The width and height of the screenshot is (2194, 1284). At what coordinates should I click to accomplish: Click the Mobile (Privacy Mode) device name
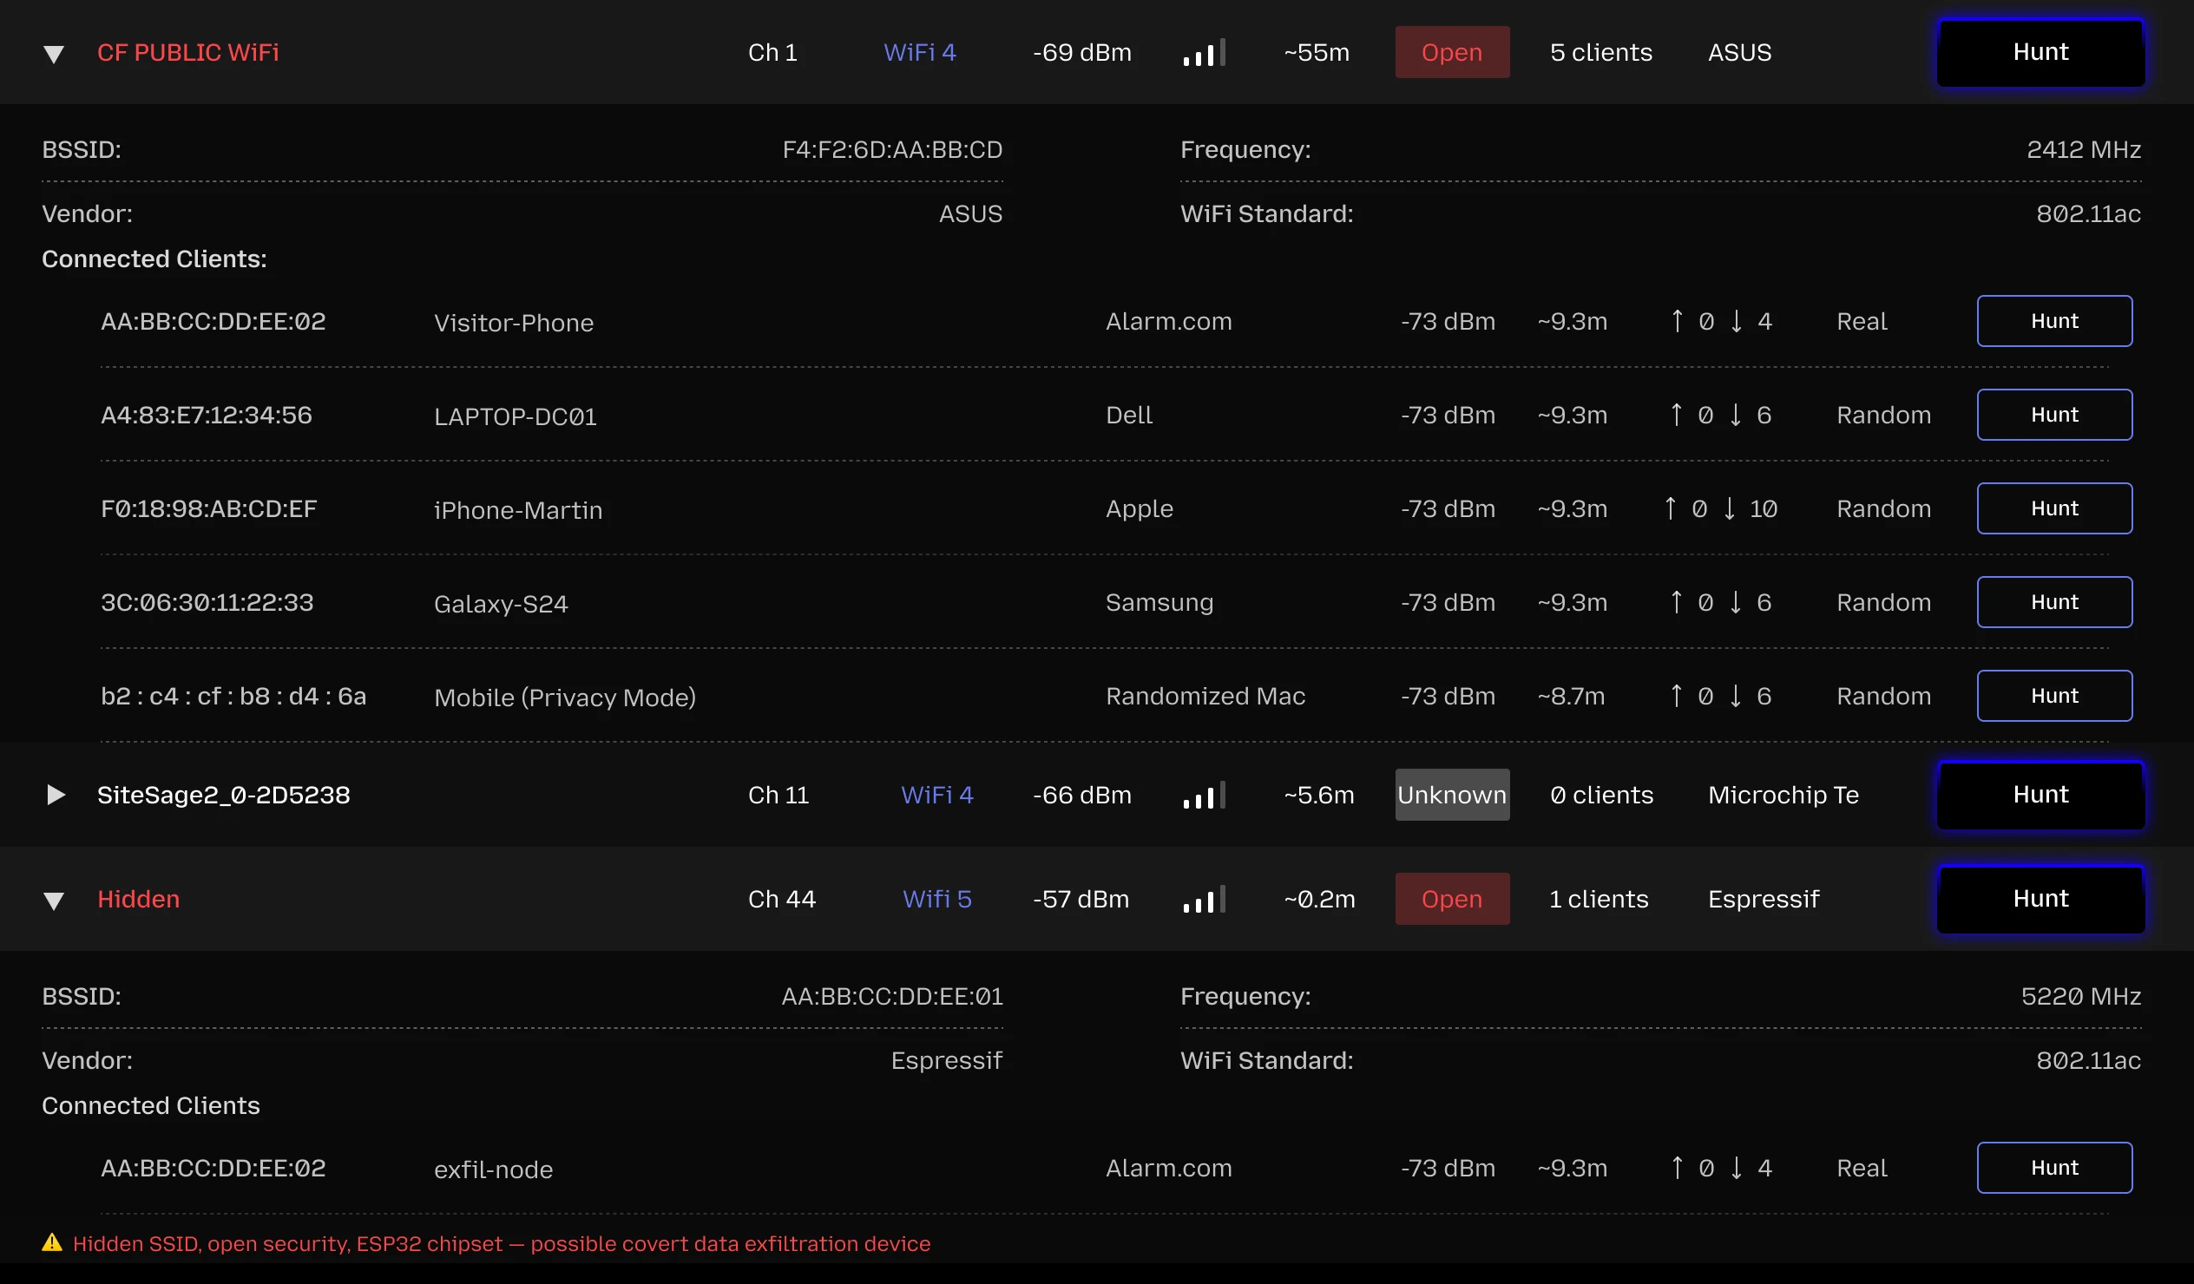tap(565, 698)
